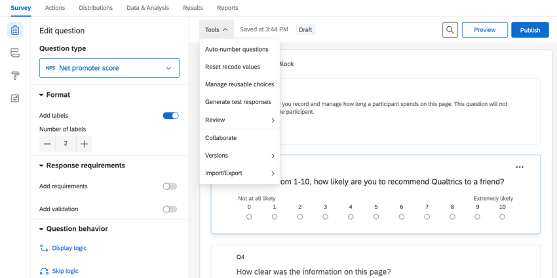Choose Generate test responses menu item
The image size is (557, 278).
(x=240, y=102)
